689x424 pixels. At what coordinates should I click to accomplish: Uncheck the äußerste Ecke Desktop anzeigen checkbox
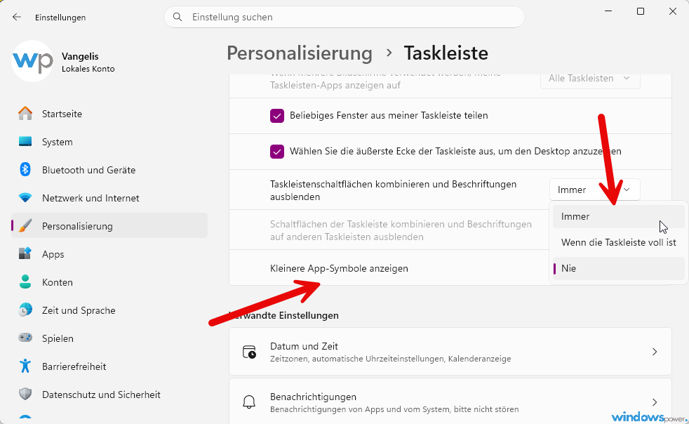pos(277,152)
